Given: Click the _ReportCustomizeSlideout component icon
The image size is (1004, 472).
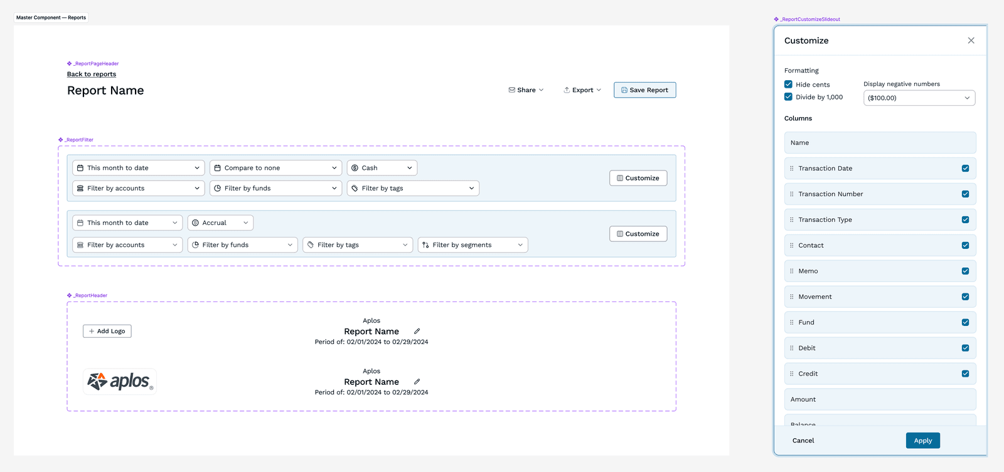Looking at the screenshot, I should (776, 19).
